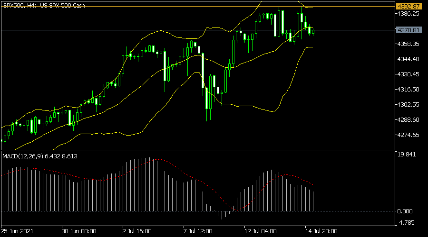Viewport: 428px width, 237px height.
Task: Click the 4386.25 price scale value
Action: [409, 13]
